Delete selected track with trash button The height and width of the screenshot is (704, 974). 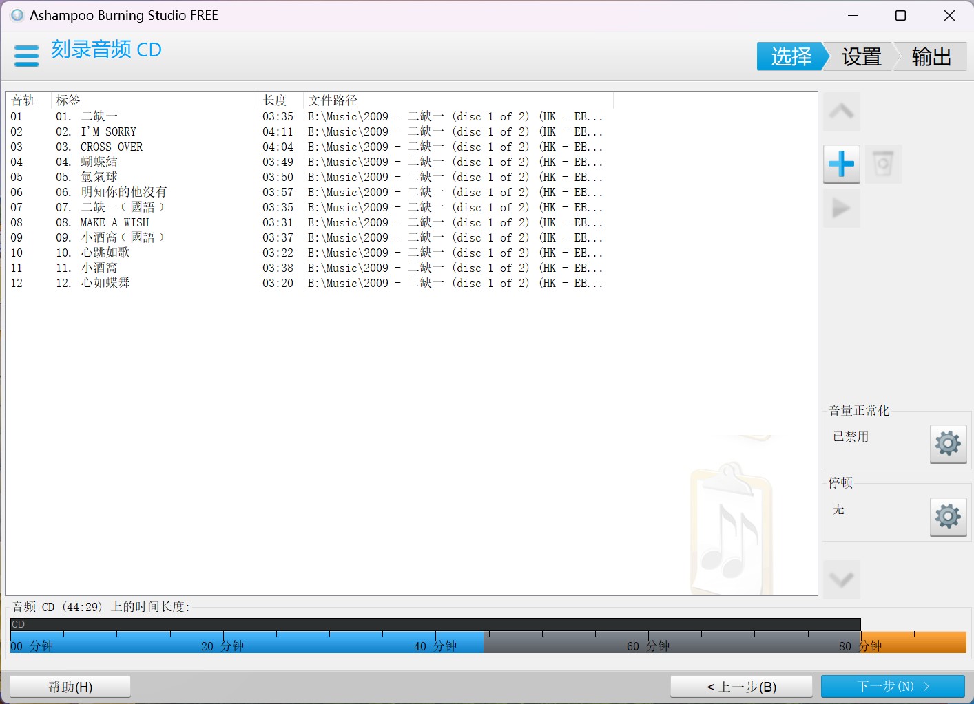883,164
